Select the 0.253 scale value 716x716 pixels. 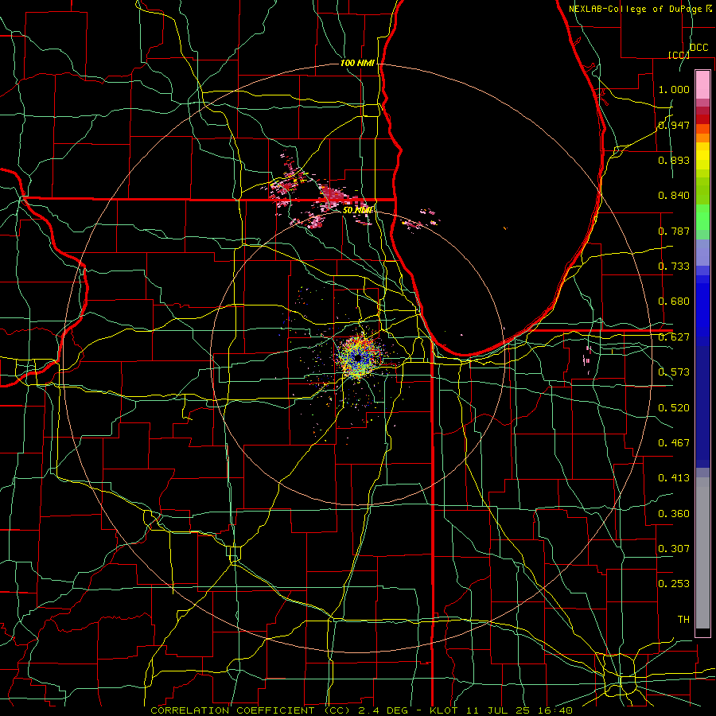674,584
